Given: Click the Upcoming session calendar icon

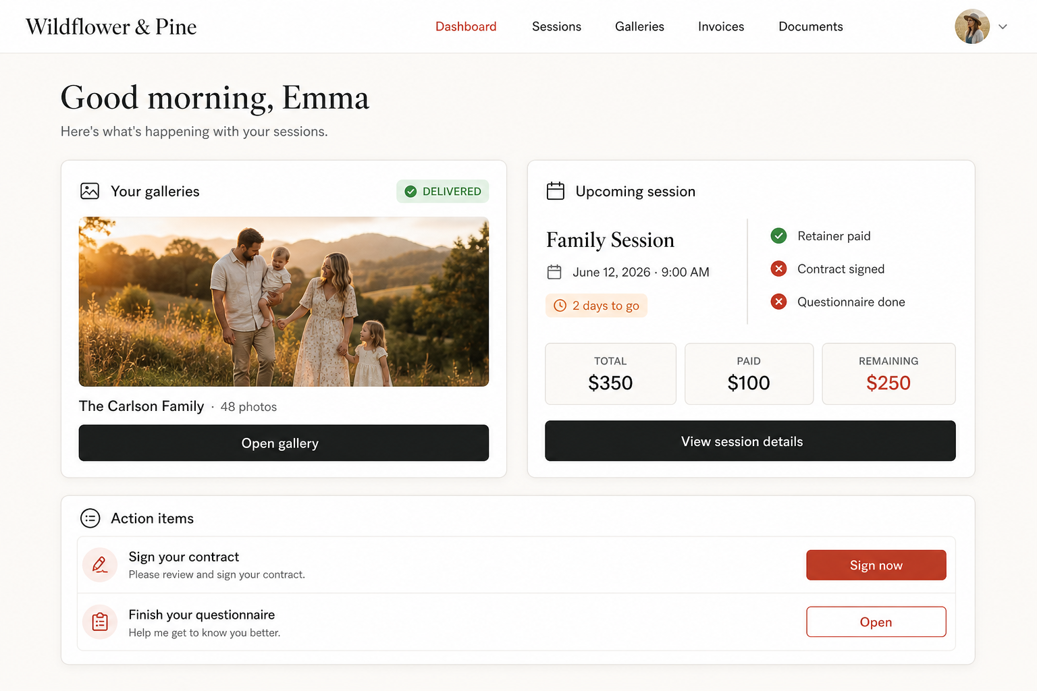Looking at the screenshot, I should (x=556, y=191).
